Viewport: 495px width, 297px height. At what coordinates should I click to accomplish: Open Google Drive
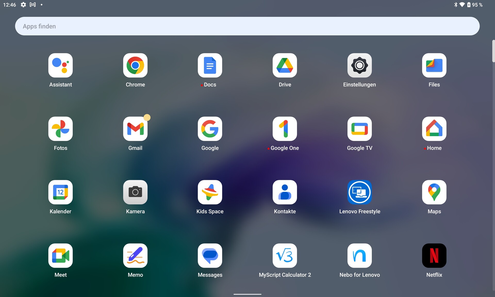285,65
